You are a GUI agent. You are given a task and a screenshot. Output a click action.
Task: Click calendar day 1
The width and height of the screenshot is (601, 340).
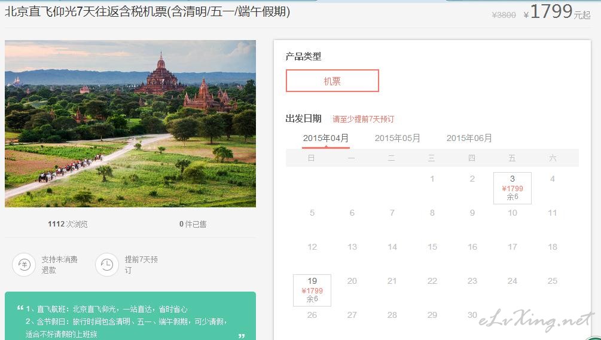click(x=432, y=179)
